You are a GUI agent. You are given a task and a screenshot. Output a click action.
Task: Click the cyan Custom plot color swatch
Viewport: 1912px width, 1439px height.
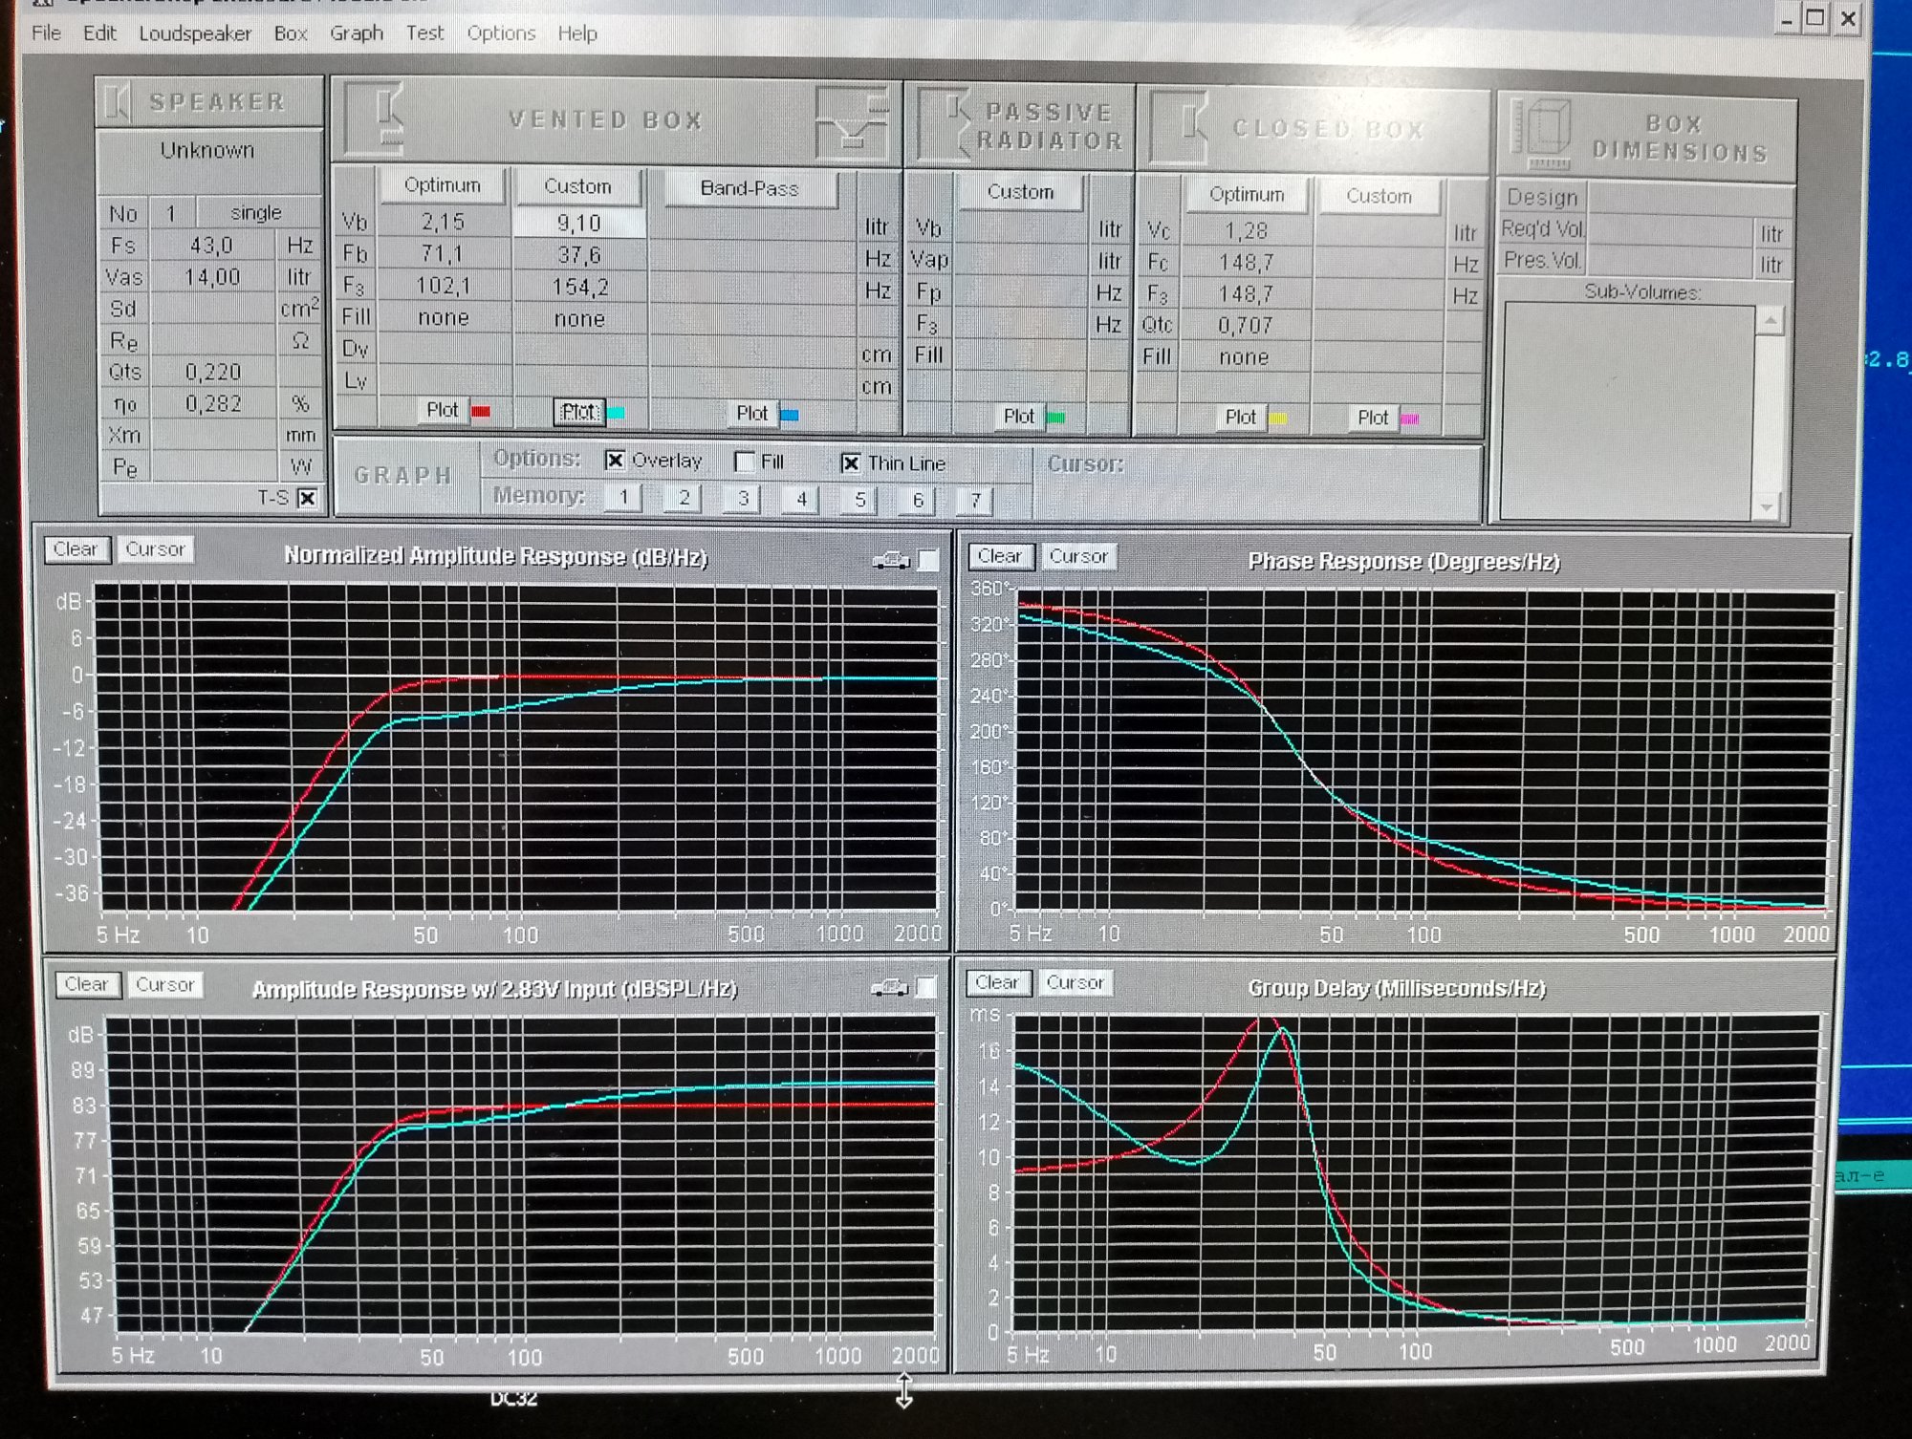[x=617, y=413]
